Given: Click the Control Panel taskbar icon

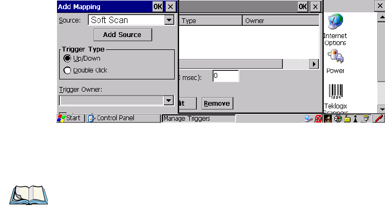Looking at the screenshot, I should [91, 119].
